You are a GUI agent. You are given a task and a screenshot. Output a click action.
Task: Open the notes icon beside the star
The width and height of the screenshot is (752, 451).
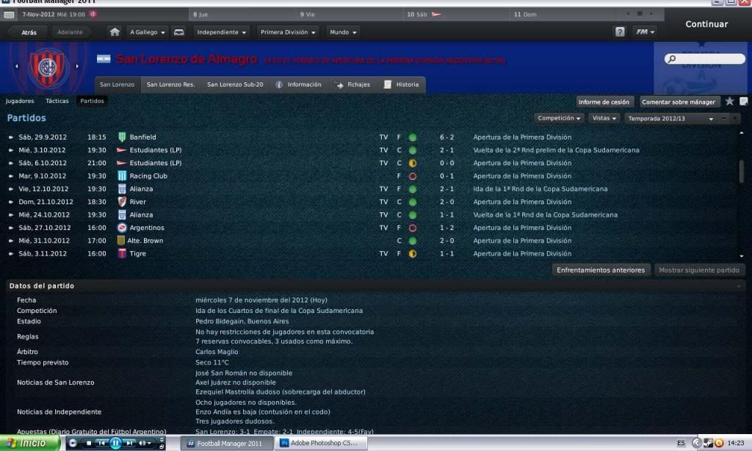(x=744, y=101)
